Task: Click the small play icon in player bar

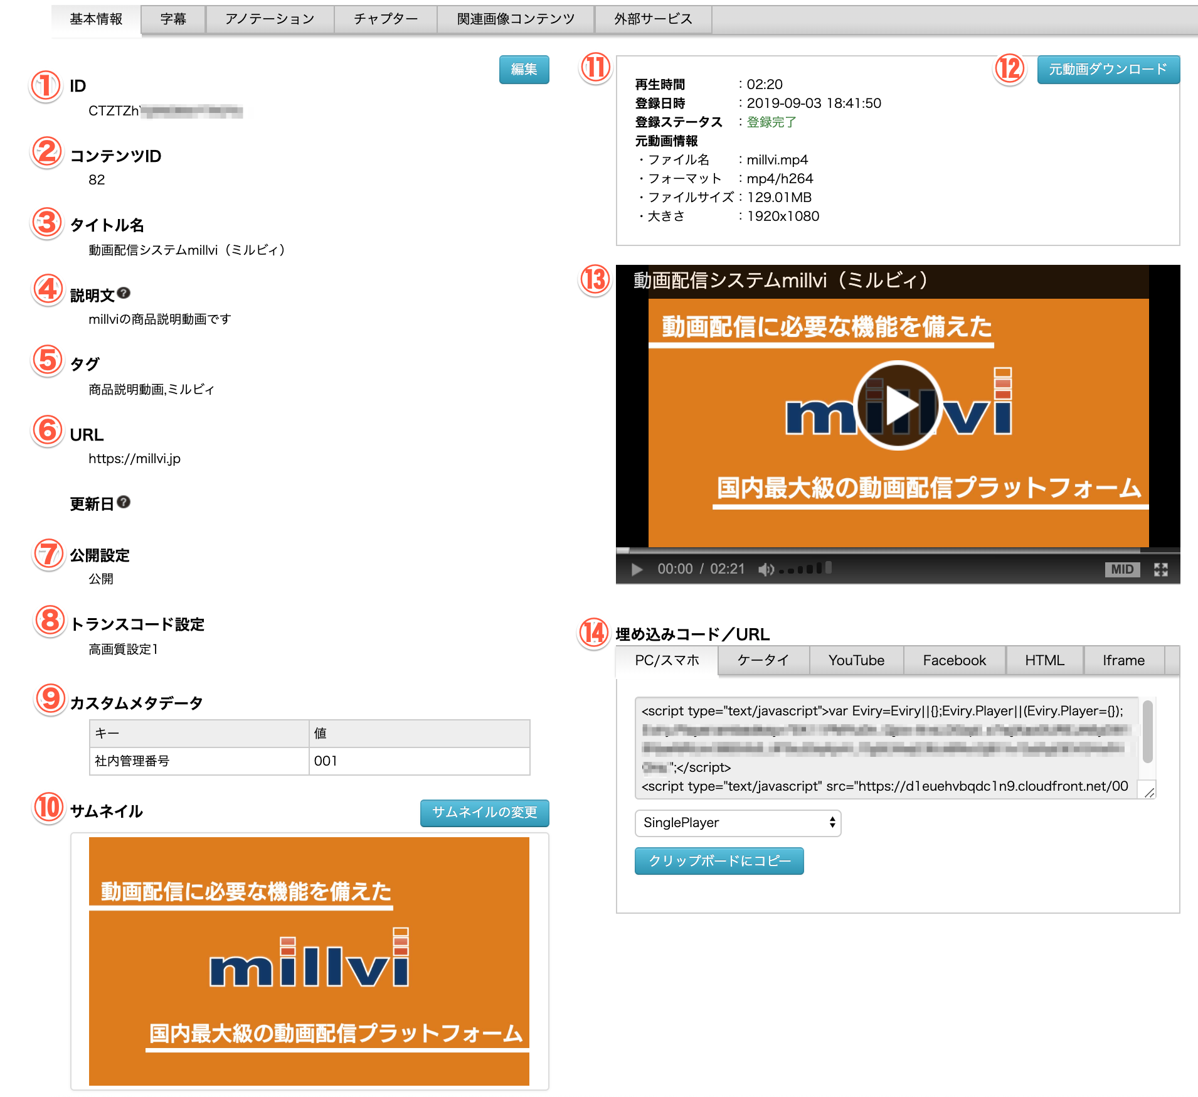Action: 637,569
